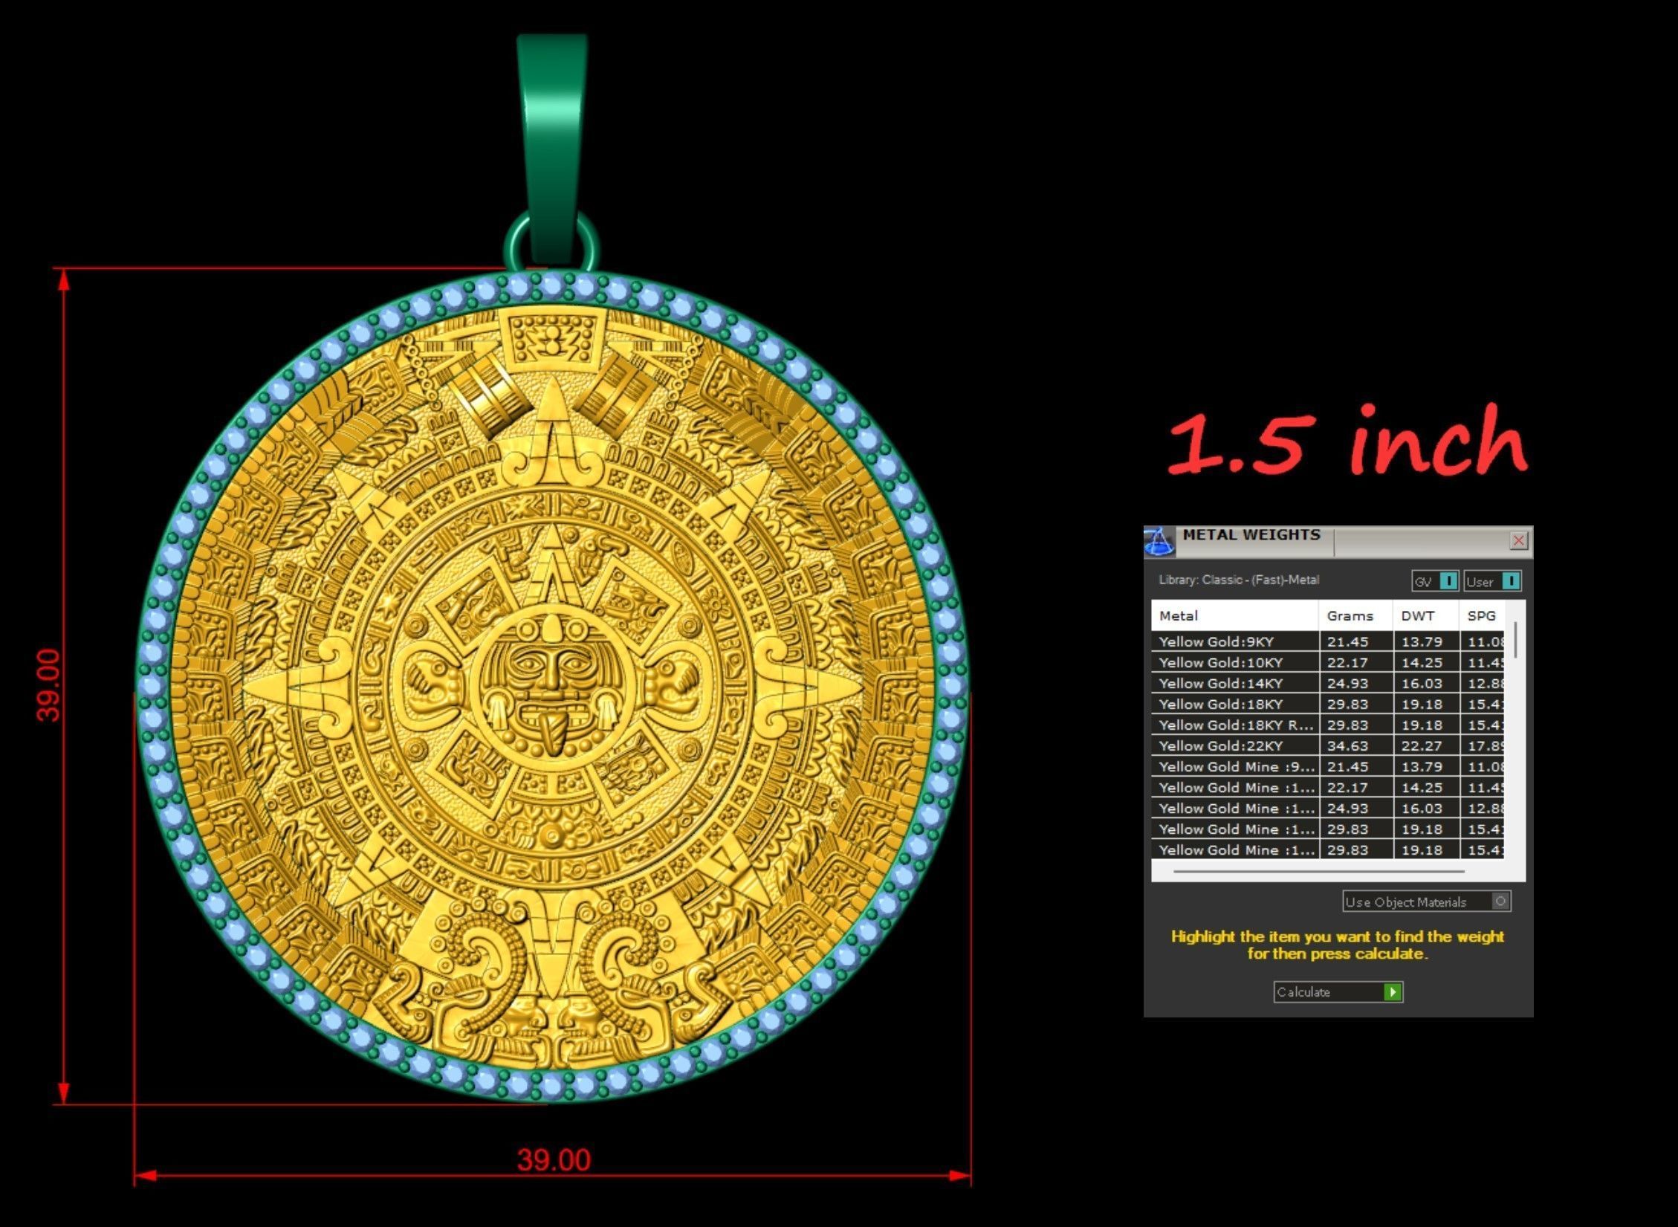
Task: Select the Yellow Gold:18KY R... row
Action: 1328,725
